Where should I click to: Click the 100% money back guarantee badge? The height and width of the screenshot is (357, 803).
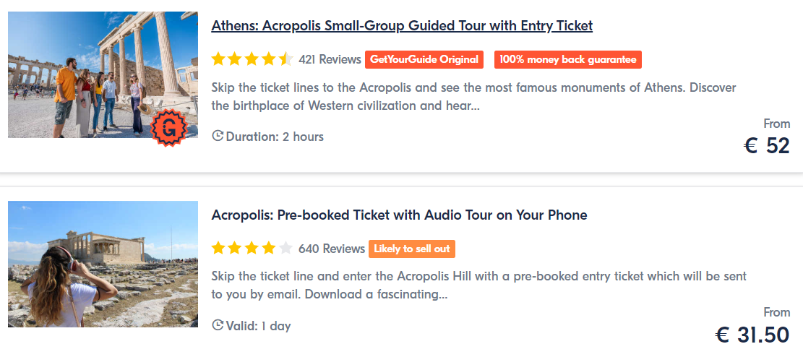568,59
